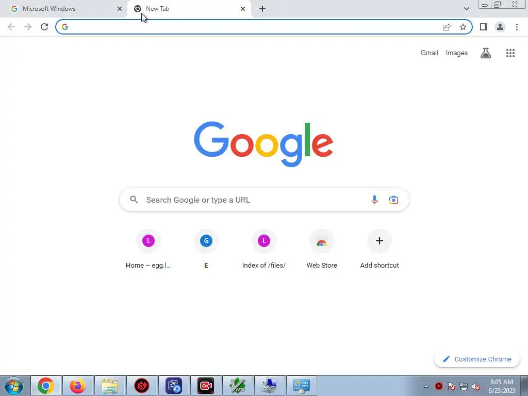528x396 pixels.
Task: Show hidden system tray icons
Action: (x=426, y=386)
